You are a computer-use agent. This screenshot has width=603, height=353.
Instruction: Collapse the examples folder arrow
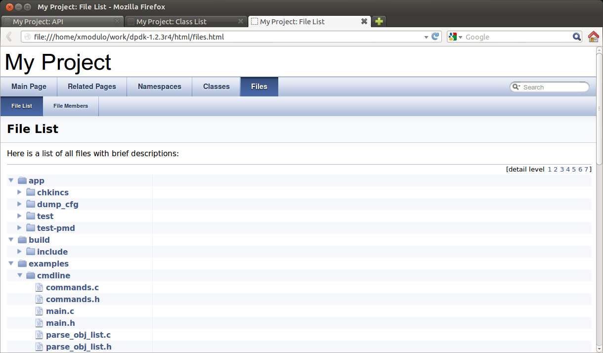11,264
